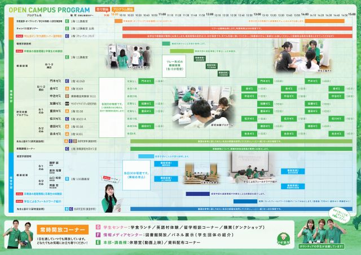
Task: Click the 受付開始 time tag
Action: pyautogui.click(x=103, y=10)
